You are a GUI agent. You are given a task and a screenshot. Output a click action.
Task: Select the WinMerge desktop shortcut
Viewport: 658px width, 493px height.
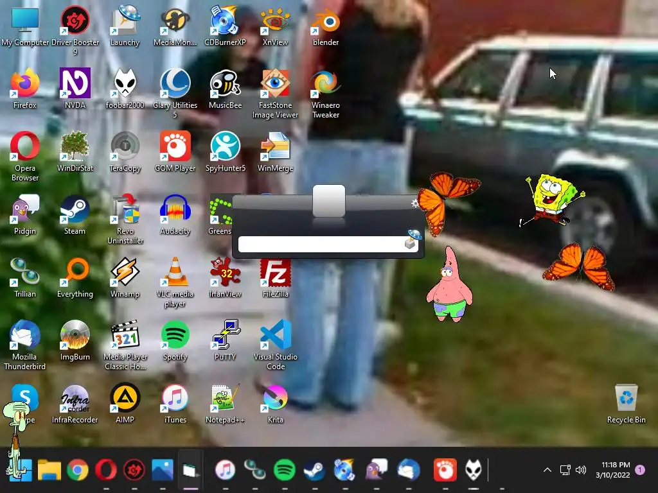point(275,151)
